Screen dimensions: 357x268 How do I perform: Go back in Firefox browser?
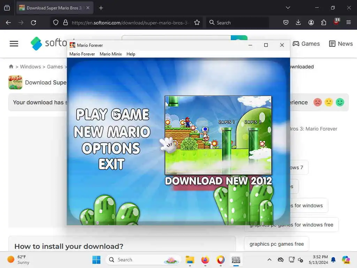[x=8, y=23]
